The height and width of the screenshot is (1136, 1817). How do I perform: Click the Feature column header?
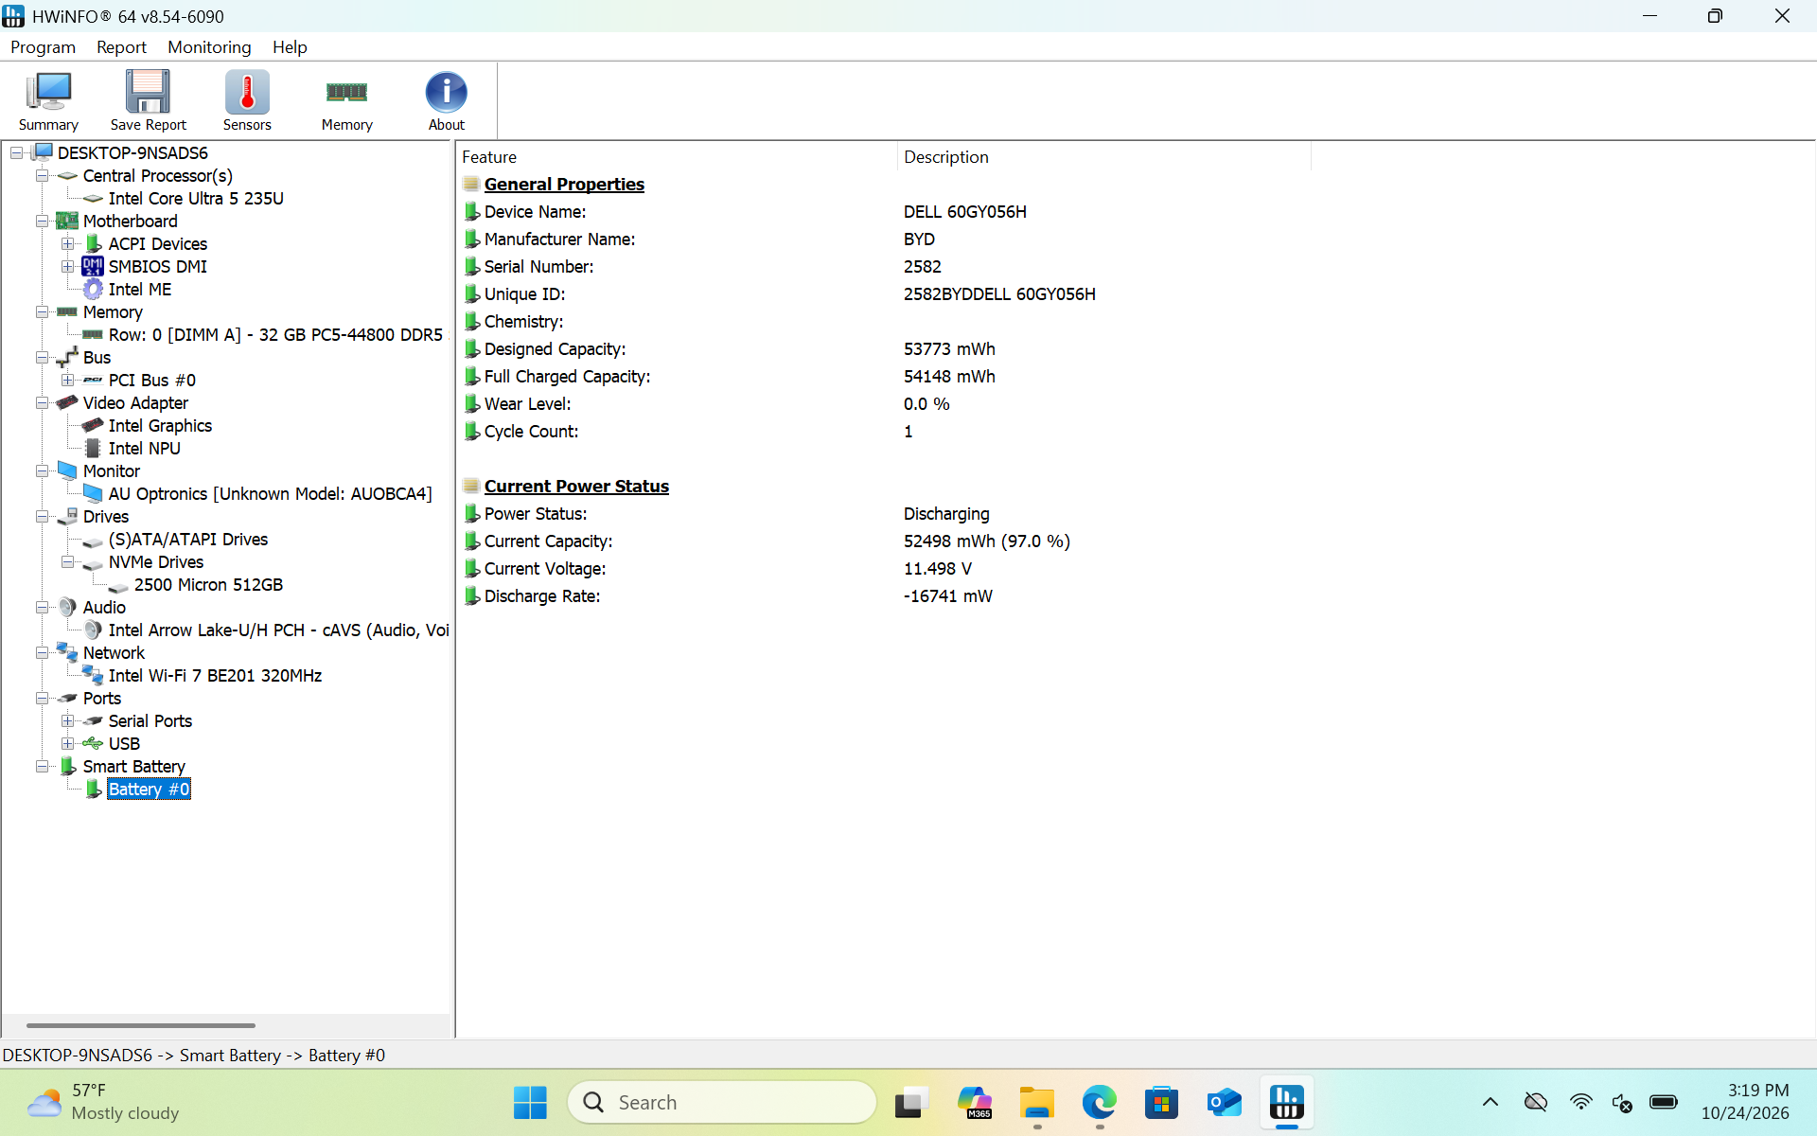coord(677,157)
